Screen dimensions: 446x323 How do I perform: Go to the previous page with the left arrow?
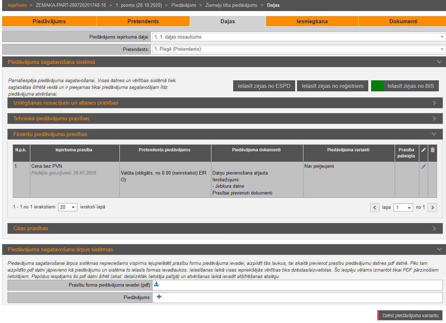pyautogui.click(x=375, y=207)
